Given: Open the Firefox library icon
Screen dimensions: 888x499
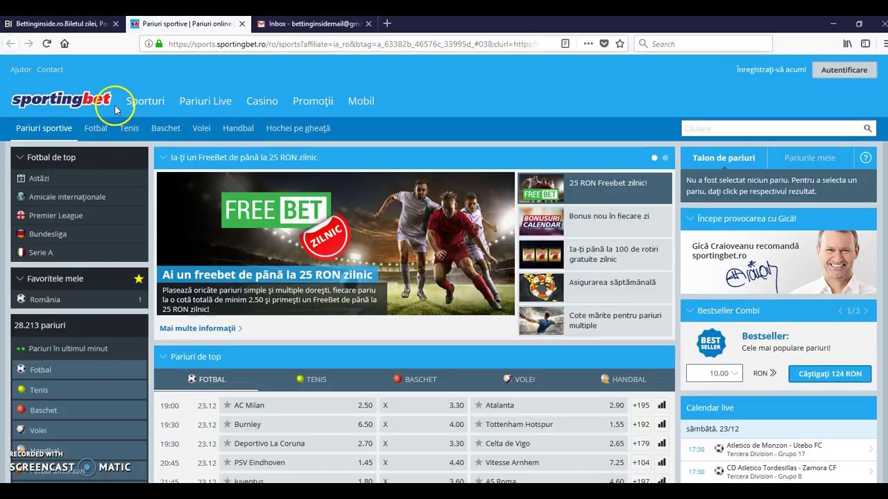Looking at the screenshot, I should coord(848,44).
